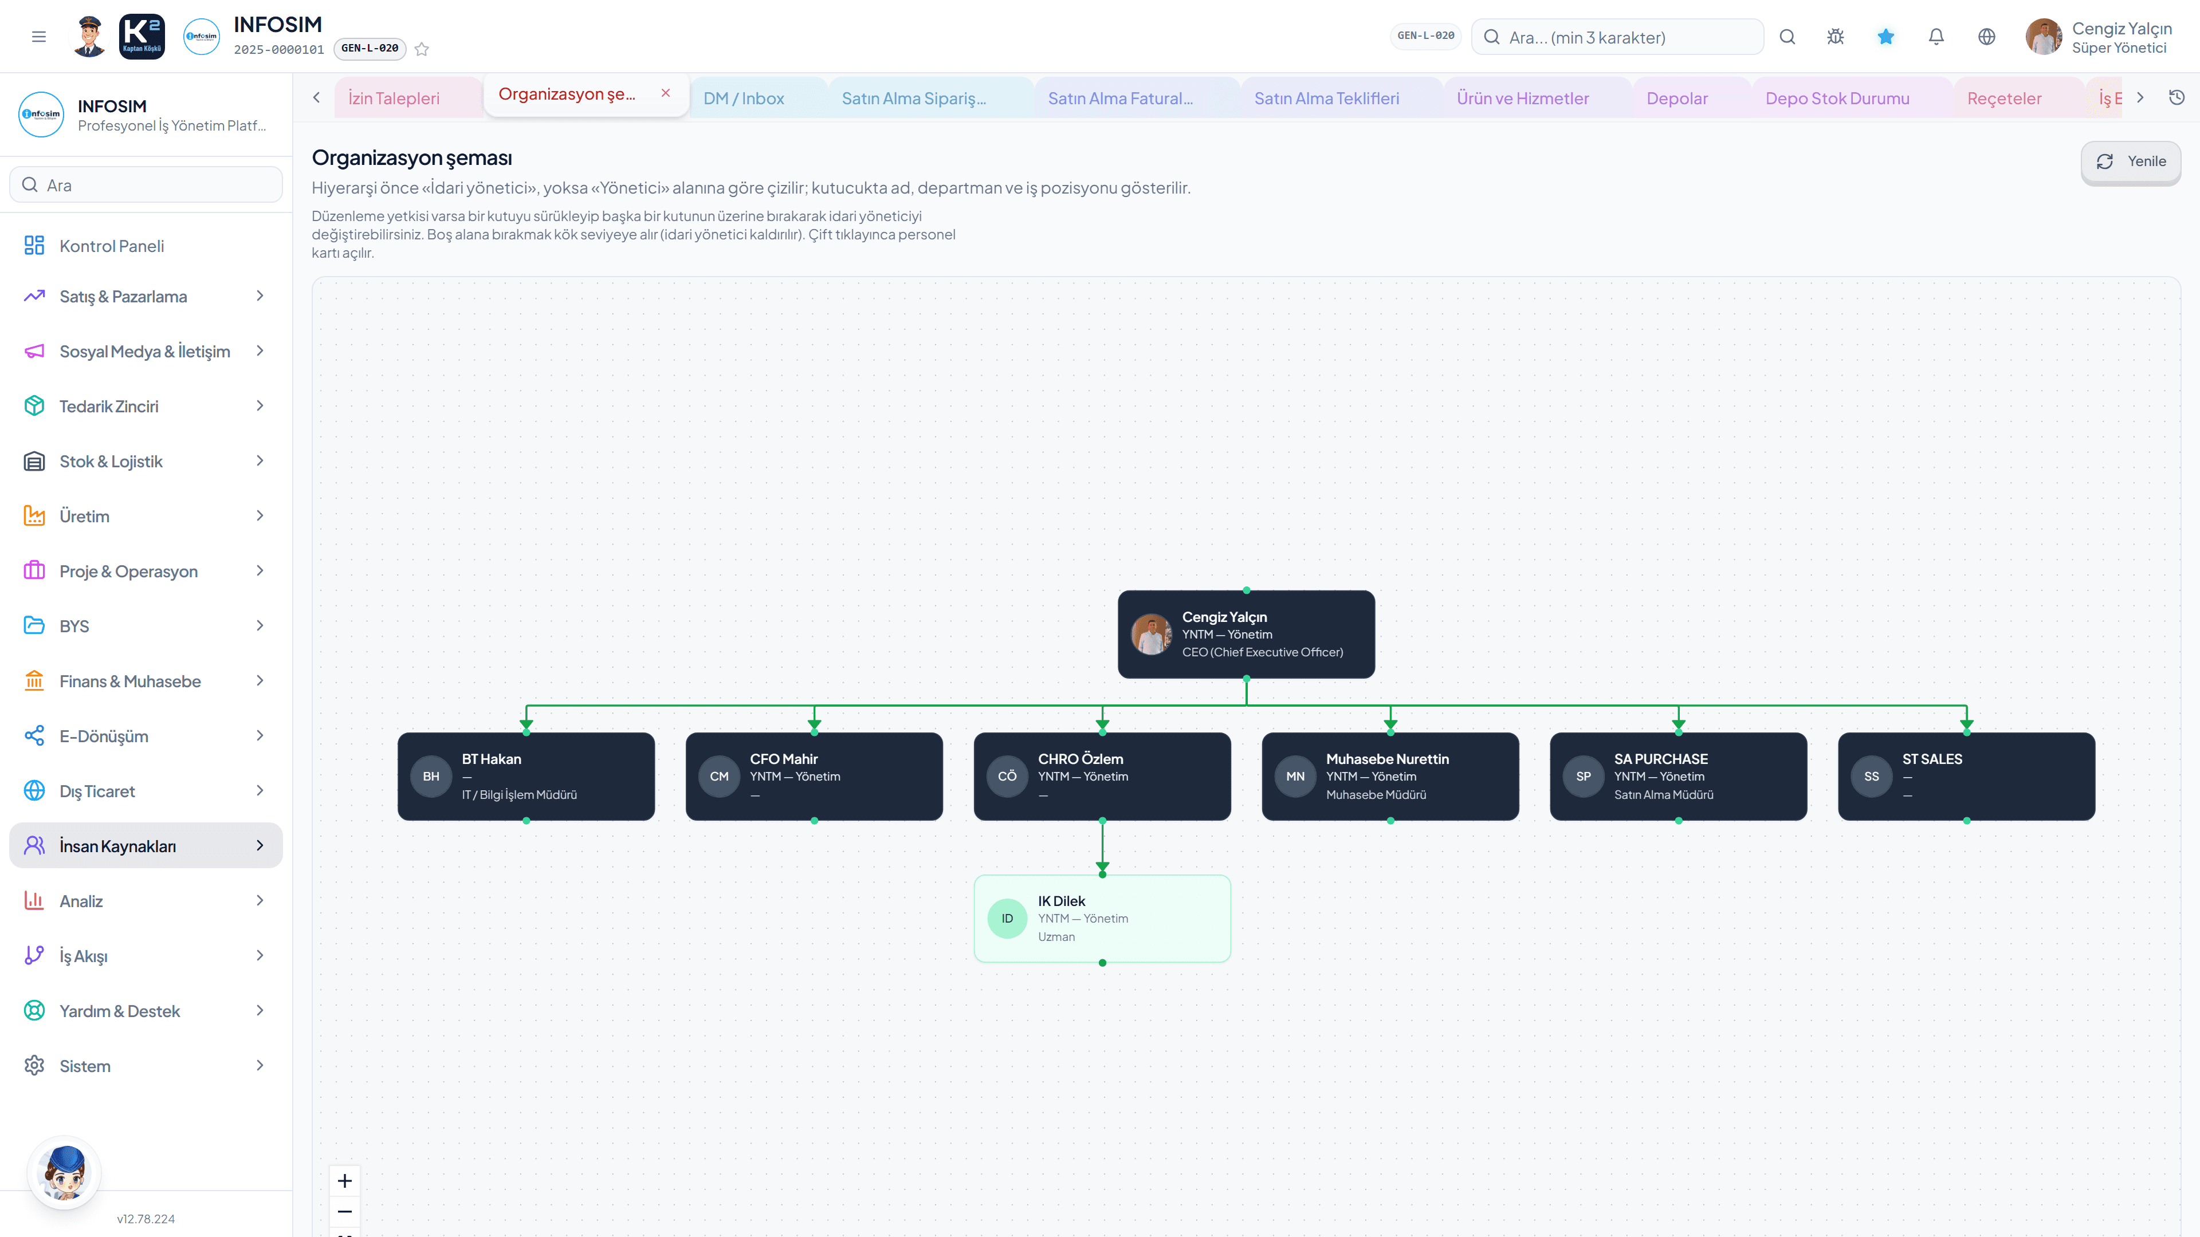Expand Finans & Muhasebe menu
This screenshot has width=2200, height=1237.
[x=146, y=681]
